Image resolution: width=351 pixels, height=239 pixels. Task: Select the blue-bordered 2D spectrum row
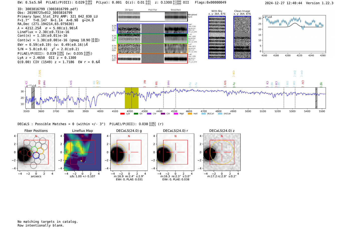pyautogui.click(x=152, y=29)
